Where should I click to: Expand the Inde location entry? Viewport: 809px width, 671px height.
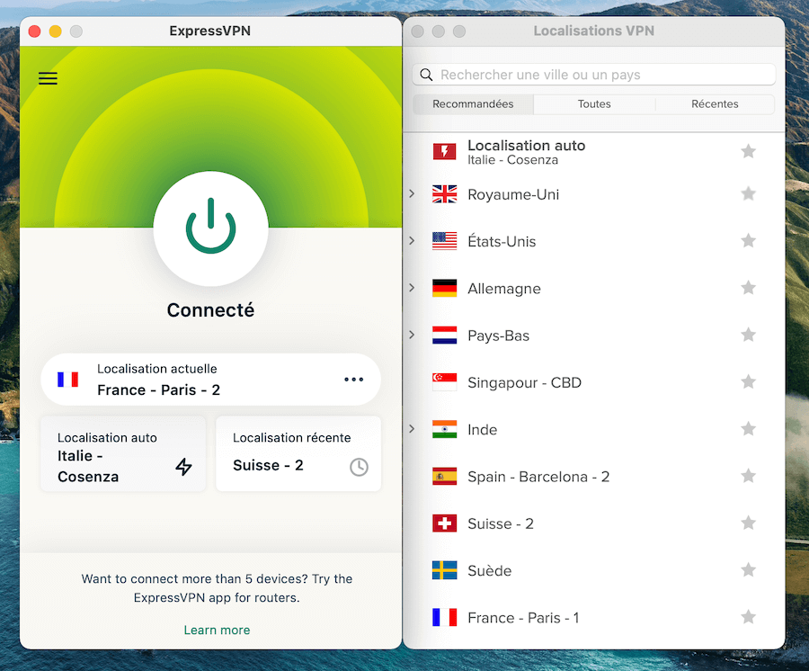(412, 429)
